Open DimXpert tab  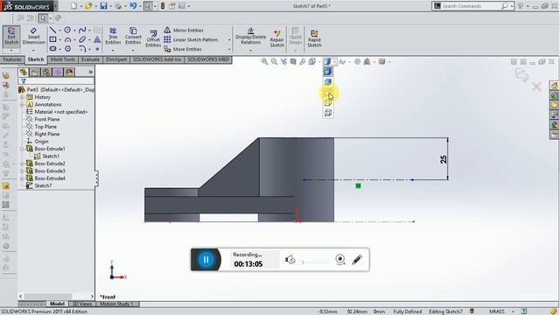116,59
